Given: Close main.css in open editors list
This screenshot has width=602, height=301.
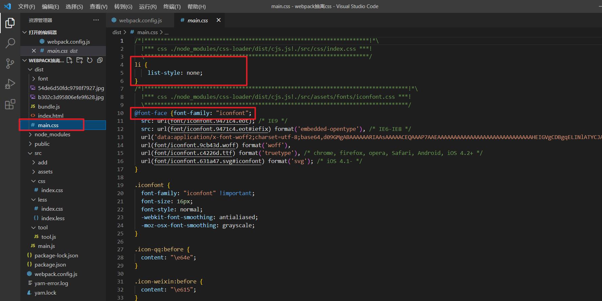Looking at the screenshot, I should [34, 51].
